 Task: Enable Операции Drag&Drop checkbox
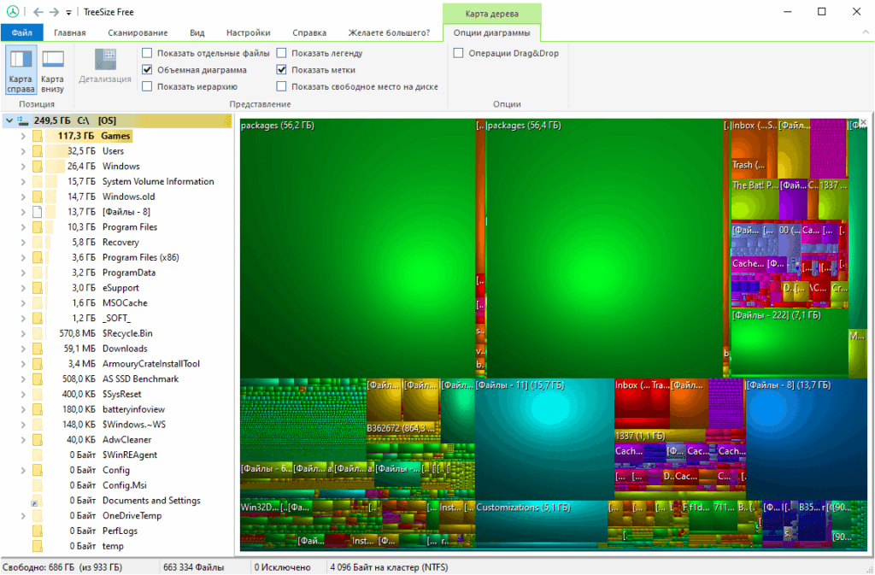(x=459, y=52)
